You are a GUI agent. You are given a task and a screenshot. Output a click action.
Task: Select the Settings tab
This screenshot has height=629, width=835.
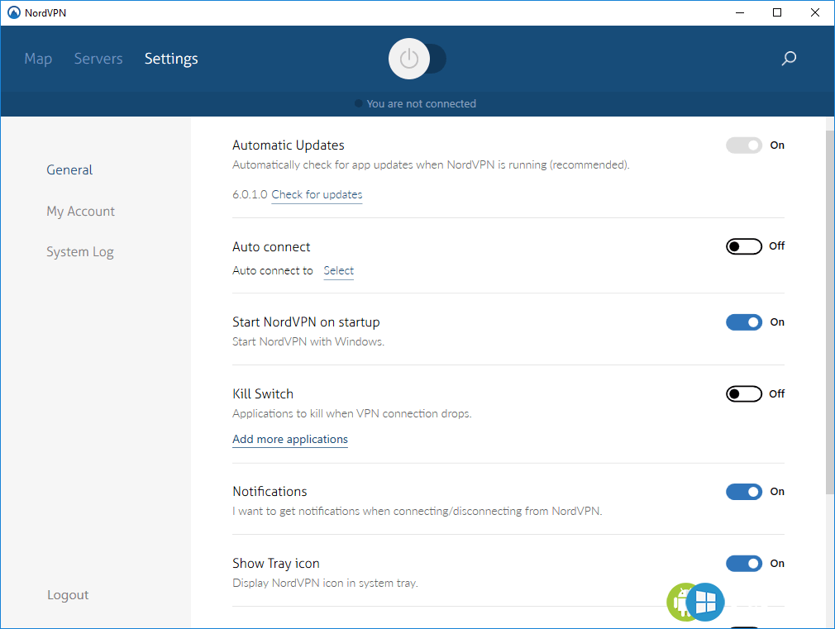pos(171,59)
